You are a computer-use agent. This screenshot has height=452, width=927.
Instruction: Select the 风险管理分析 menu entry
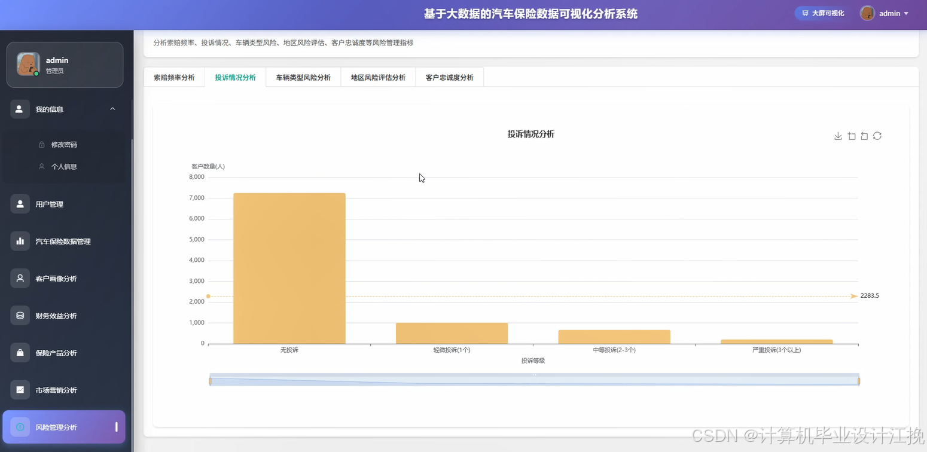click(x=64, y=427)
